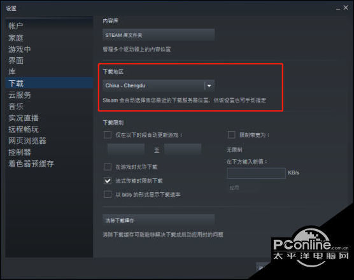354x280 pixels.
Task: Click the bandwidth KB/s input field
Action: (256, 173)
